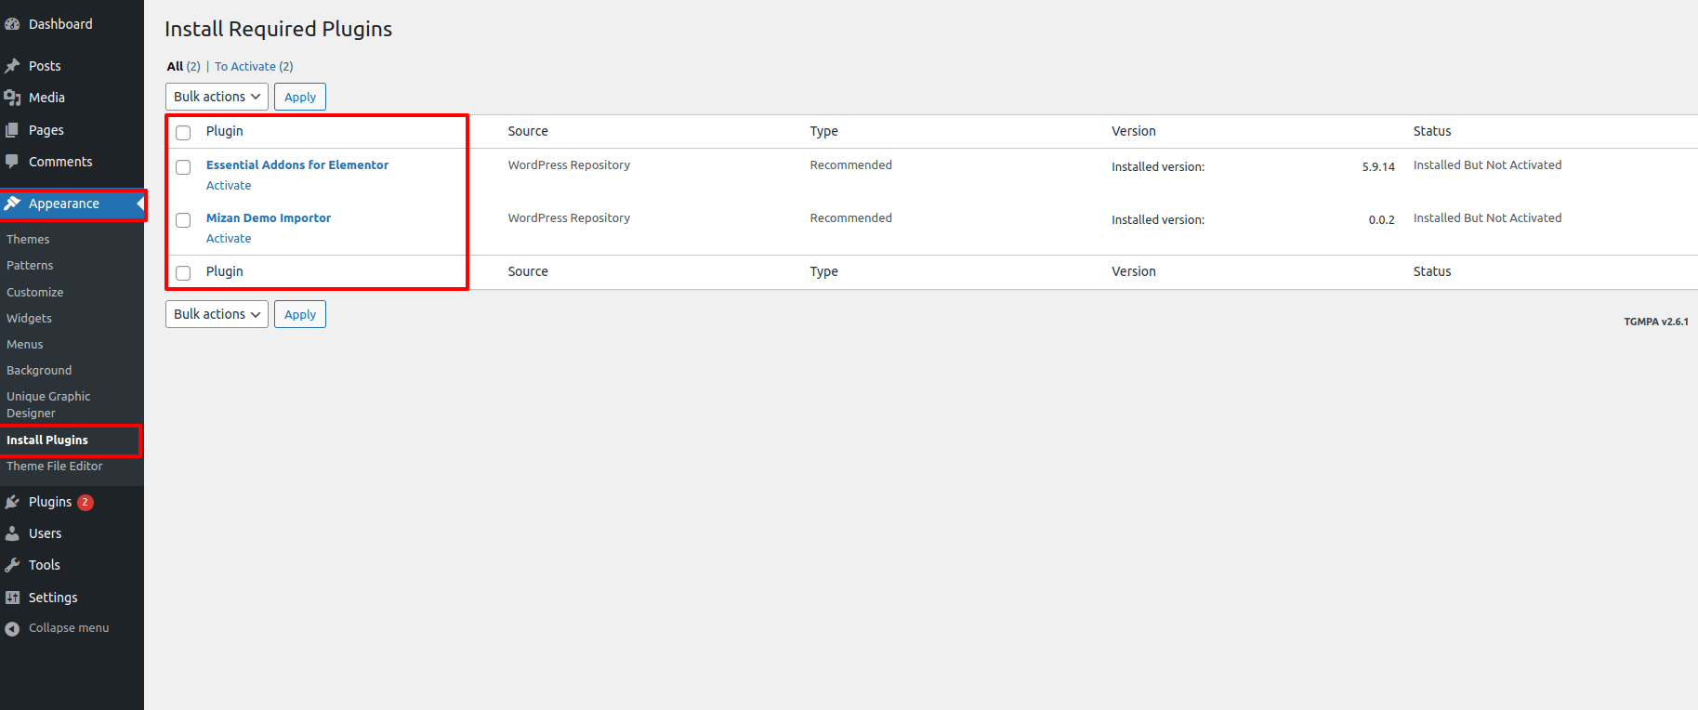The image size is (1698, 710).
Task: Activate the Mizan Demo Importor plugin
Action: coord(229,239)
